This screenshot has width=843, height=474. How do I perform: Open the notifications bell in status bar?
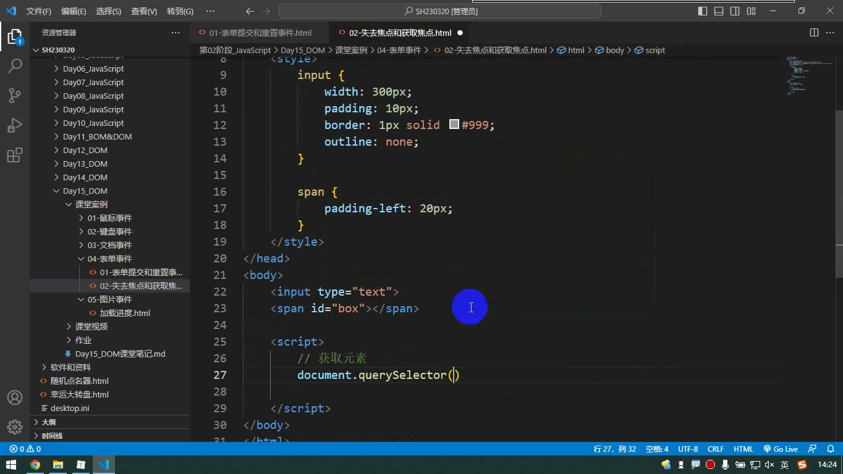(x=829, y=449)
